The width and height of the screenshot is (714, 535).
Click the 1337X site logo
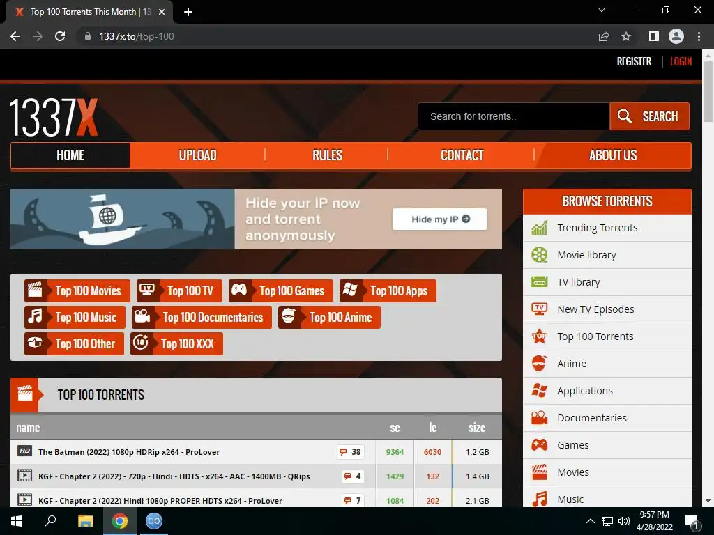tap(54, 118)
